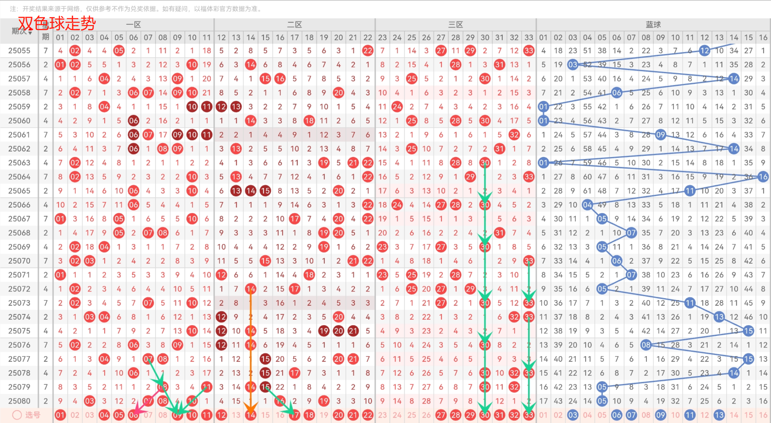Viewport: 771px width, 423px height.
Task: Click red ball 33 in issue 25055
Action: [529, 50]
